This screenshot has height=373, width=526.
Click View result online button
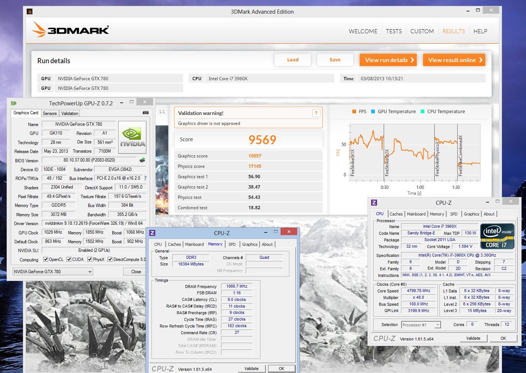pos(454,60)
